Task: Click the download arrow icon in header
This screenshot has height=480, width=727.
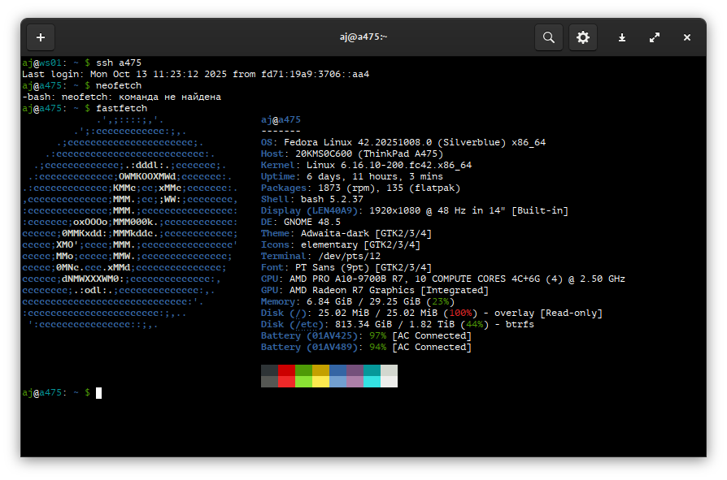Action: [622, 37]
